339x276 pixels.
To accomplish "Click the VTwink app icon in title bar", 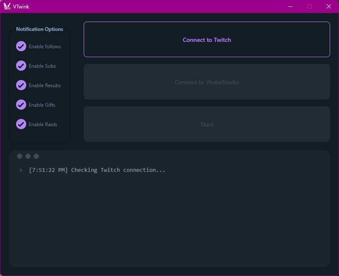I will point(7,6).
